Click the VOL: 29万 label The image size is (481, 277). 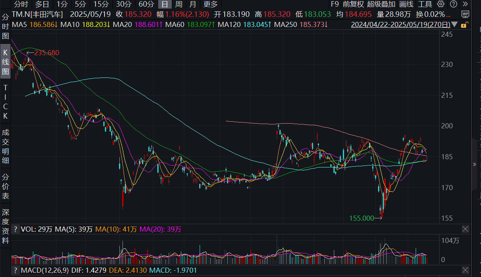point(36,229)
